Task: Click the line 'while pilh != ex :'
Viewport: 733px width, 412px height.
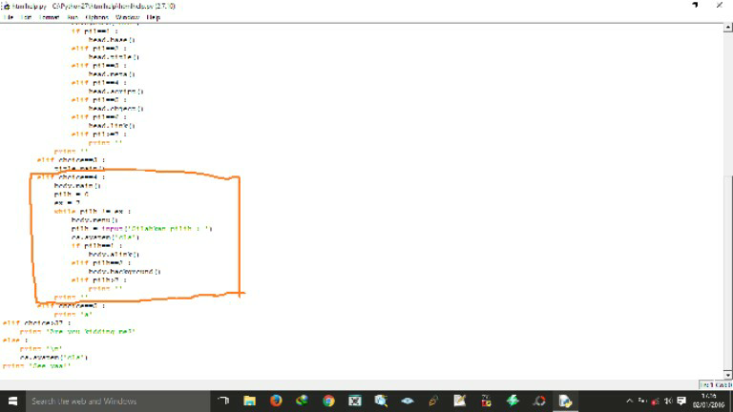Action: pos(93,211)
